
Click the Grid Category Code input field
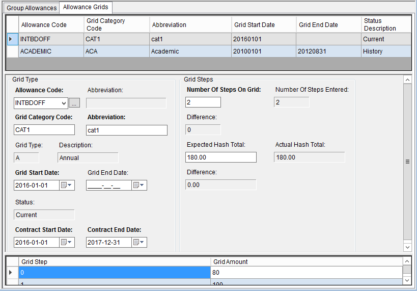click(44, 130)
